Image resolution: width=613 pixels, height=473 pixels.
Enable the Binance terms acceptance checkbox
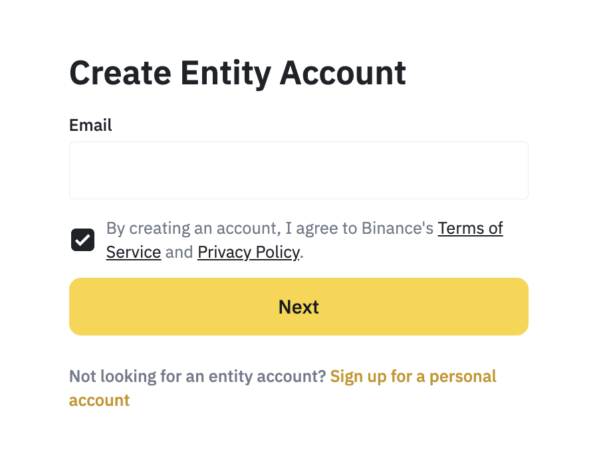[82, 239]
